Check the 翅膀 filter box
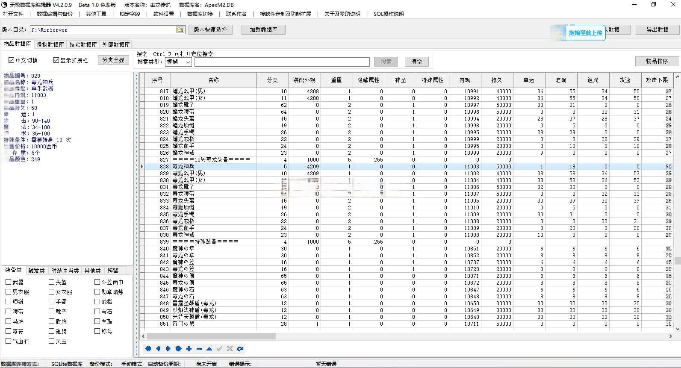The height and width of the screenshot is (368, 681). [x=51, y=331]
